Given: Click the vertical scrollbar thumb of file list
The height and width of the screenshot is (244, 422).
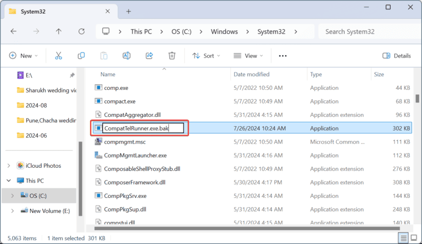Looking at the screenshot, I should (x=417, y=98).
